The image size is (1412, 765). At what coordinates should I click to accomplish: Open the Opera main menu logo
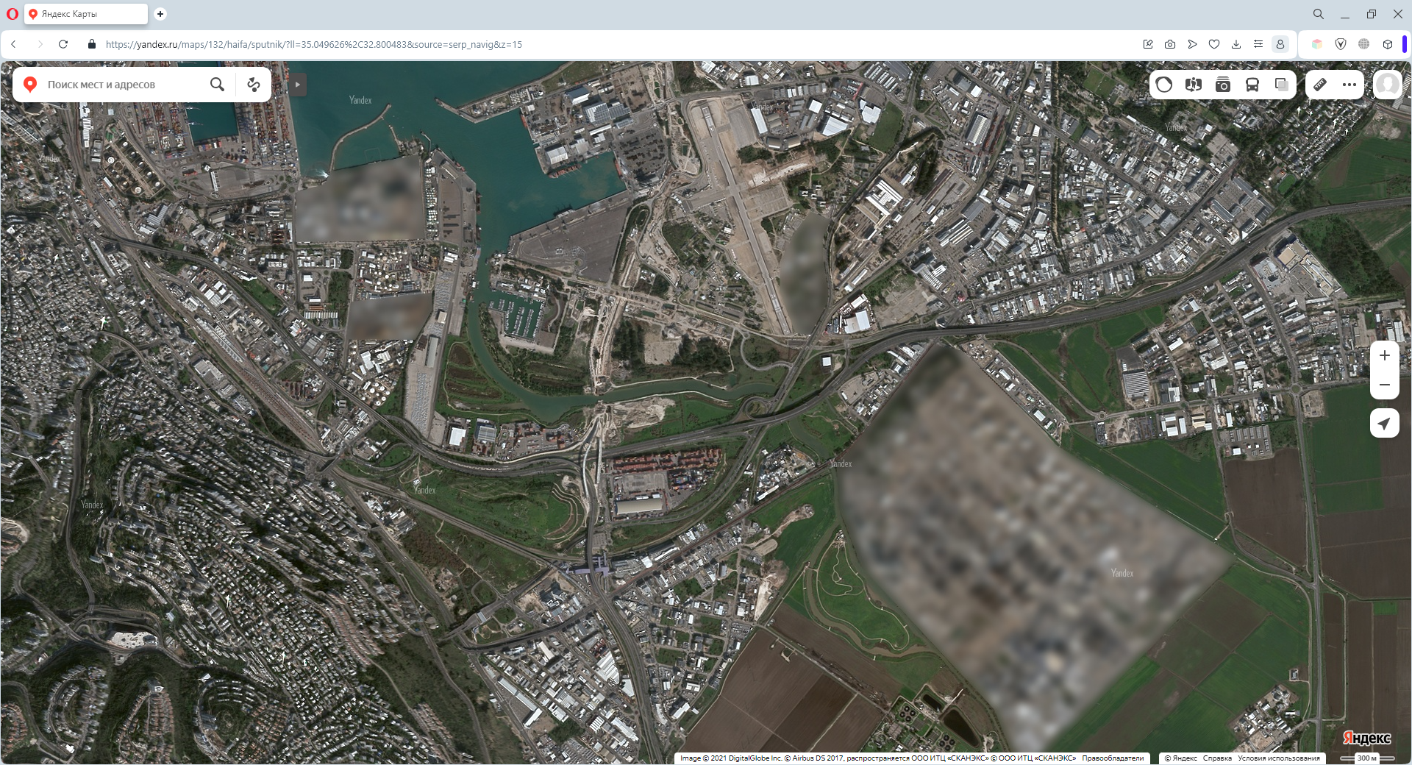coord(13,14)
